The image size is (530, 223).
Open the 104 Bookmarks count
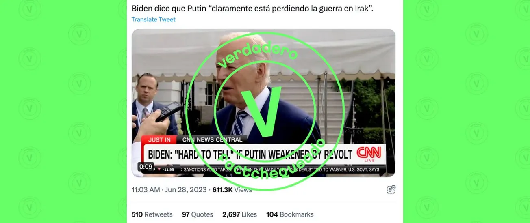[290, 214]
